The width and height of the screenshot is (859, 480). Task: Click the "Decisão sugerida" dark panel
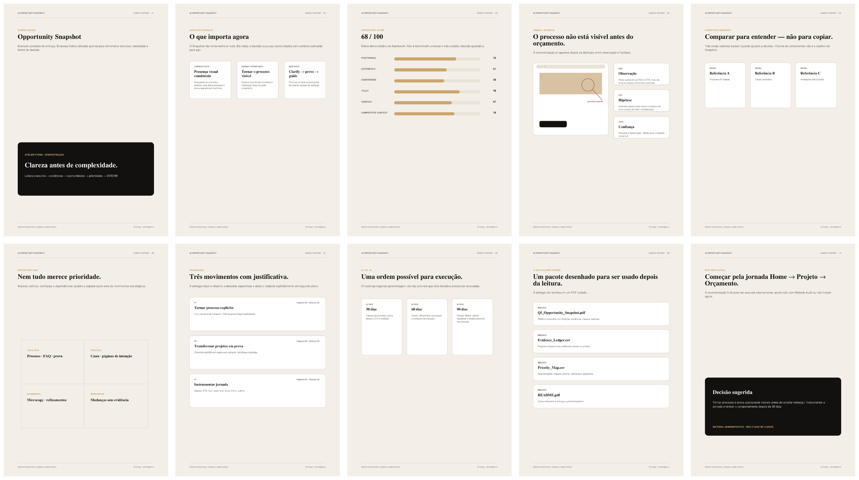point(773,406)
